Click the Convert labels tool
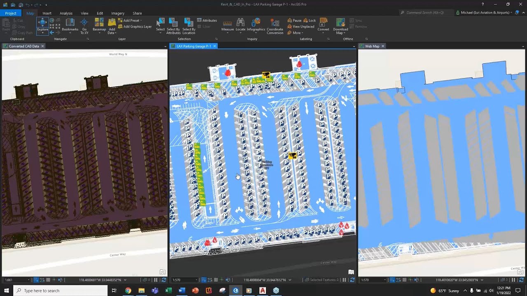Image resolution: width=527 pixels, height=296 pixels. click(323, 25)
